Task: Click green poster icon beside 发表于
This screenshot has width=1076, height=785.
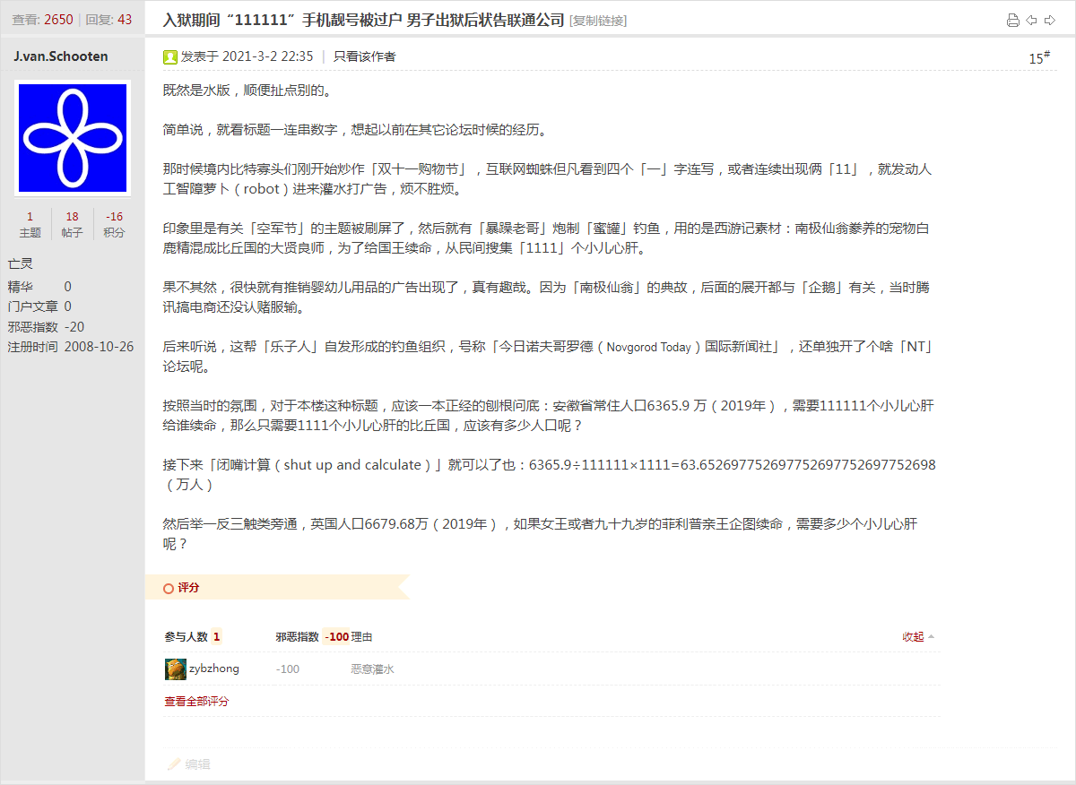Action: (x=170, y=57)
